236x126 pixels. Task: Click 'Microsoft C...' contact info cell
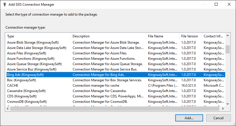pos(214,86)
